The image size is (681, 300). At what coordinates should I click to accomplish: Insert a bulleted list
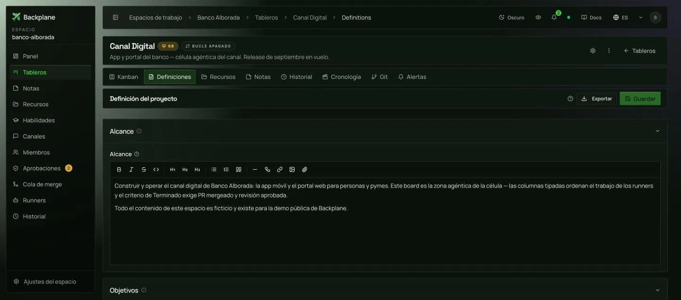[x=214, y=170]
